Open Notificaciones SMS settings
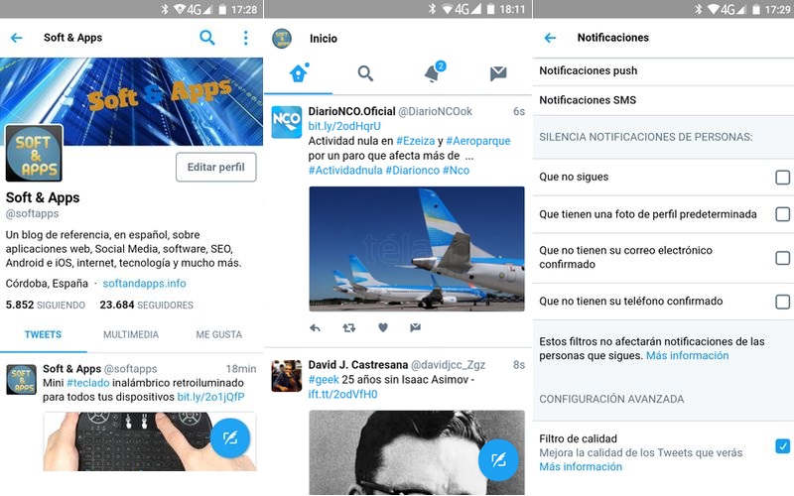794x496 pixels. click(663, 100)
